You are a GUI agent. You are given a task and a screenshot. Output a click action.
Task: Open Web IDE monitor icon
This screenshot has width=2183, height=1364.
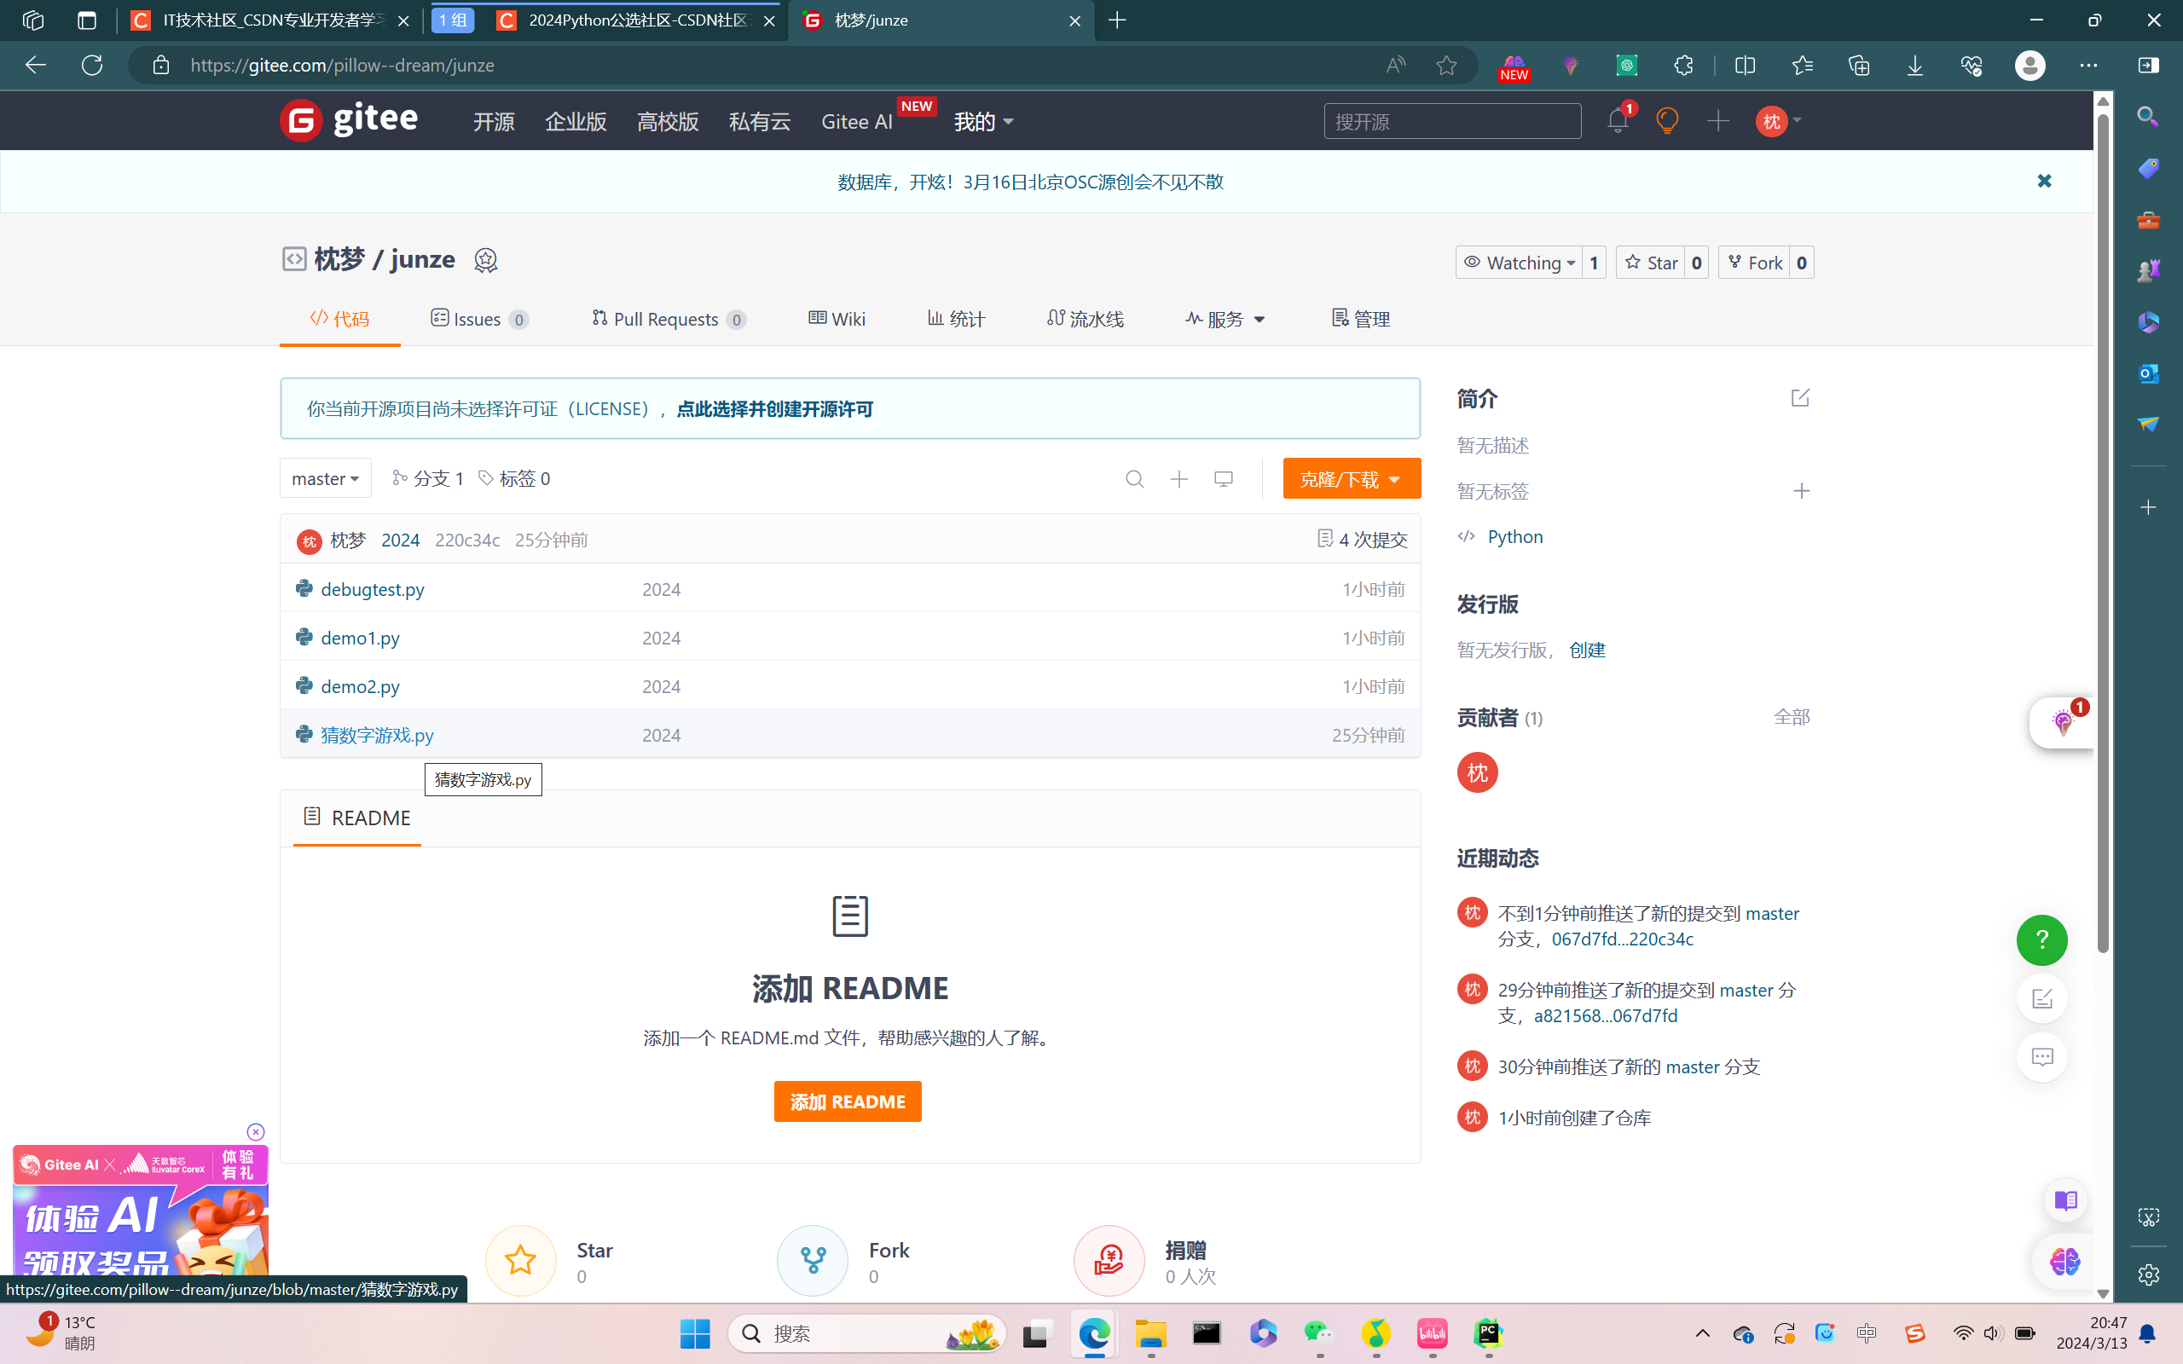point(1223,479)
